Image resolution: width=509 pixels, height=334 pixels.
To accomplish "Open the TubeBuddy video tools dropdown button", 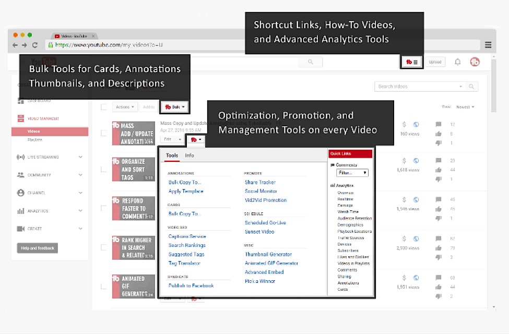I will (x=196, y=139).
